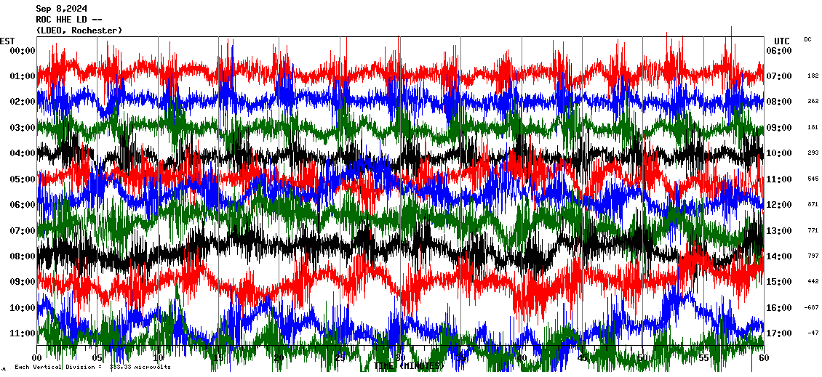Click the DC column header
This screenshot has height=377, width=822.
pos(807,39)
